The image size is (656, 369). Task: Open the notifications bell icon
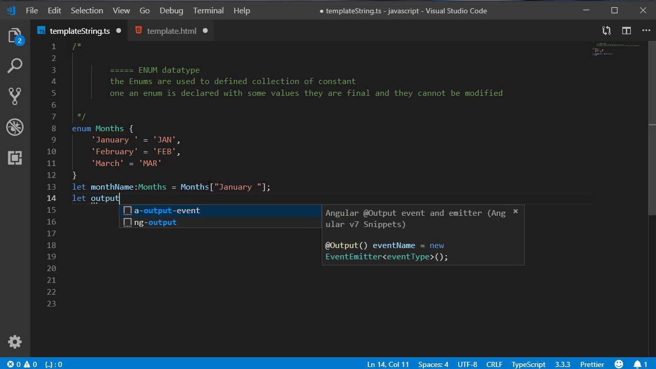click(x=638, y=364)
